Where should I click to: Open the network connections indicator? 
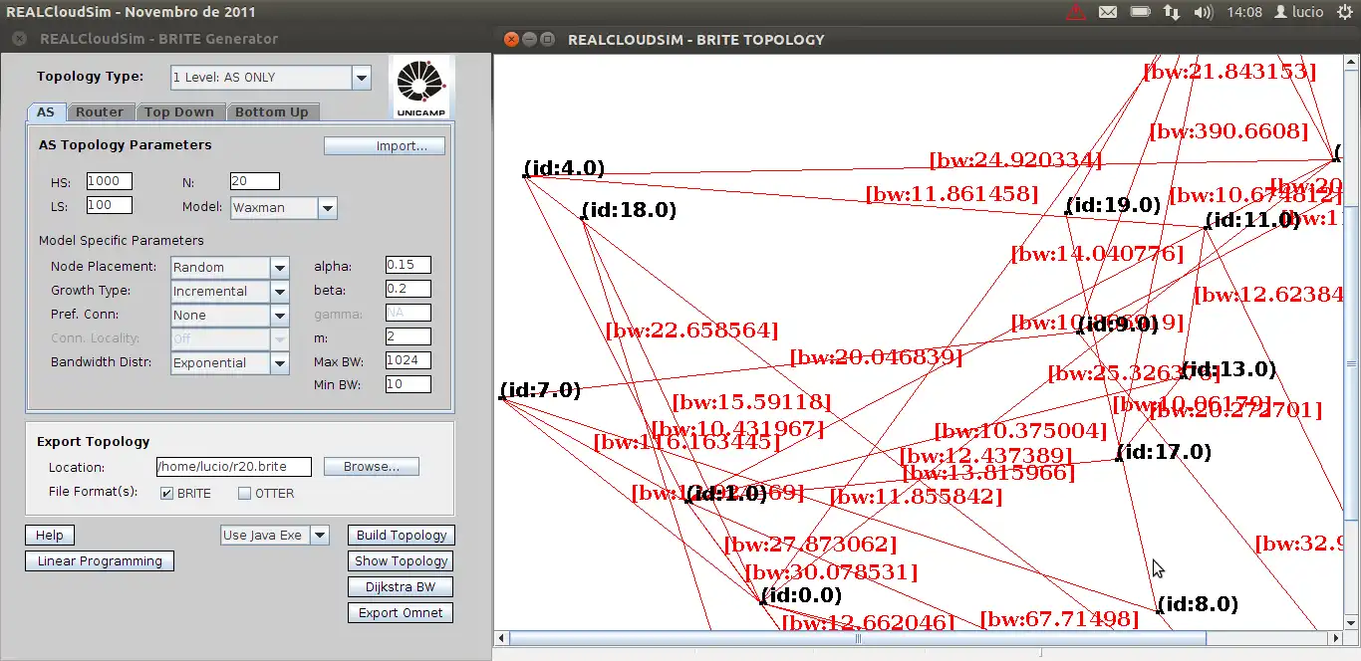pos(1172,12)
